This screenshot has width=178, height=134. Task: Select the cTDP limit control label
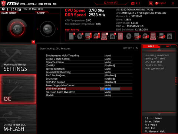56,89
